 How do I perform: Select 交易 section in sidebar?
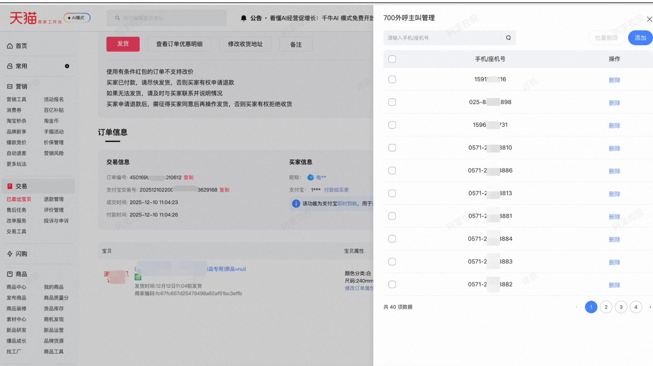tap(38, 186)
